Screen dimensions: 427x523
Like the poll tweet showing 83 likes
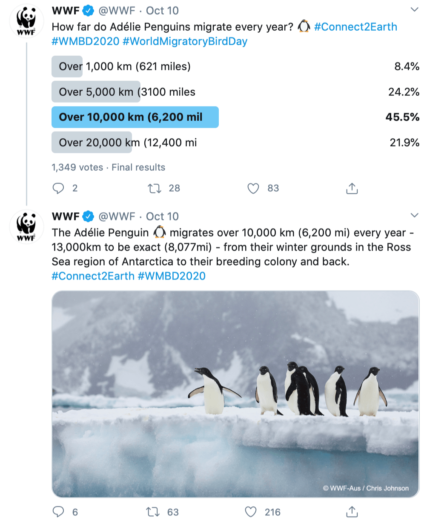[253, 188]
